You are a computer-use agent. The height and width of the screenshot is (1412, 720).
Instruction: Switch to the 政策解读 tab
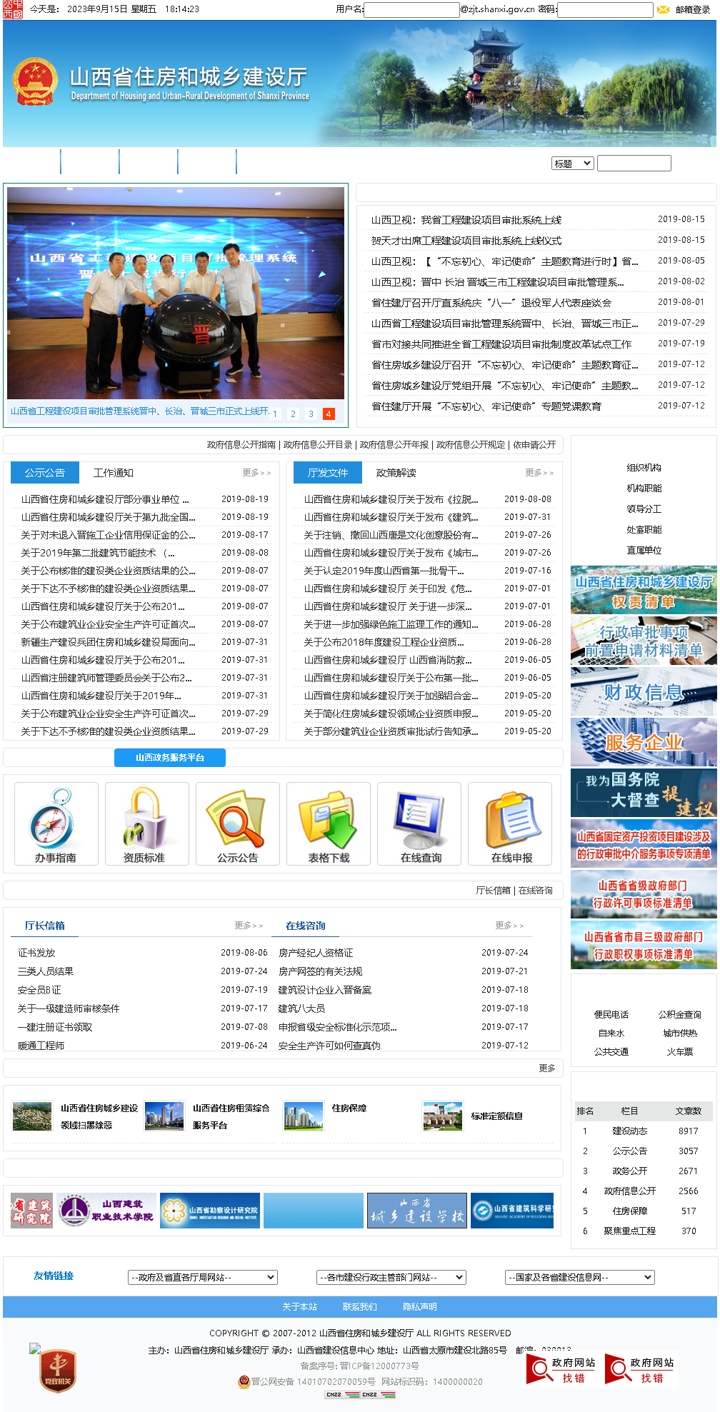coord(396,473)
